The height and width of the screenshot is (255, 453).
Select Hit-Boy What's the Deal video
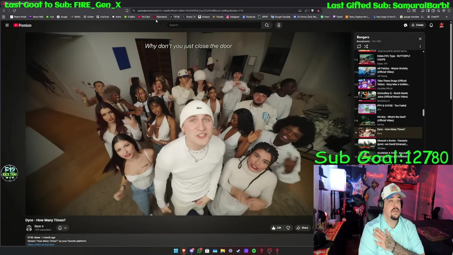[389, 120]
